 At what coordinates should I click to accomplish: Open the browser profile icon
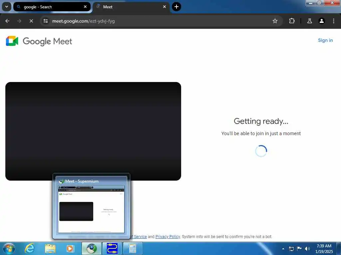point(321,21)
